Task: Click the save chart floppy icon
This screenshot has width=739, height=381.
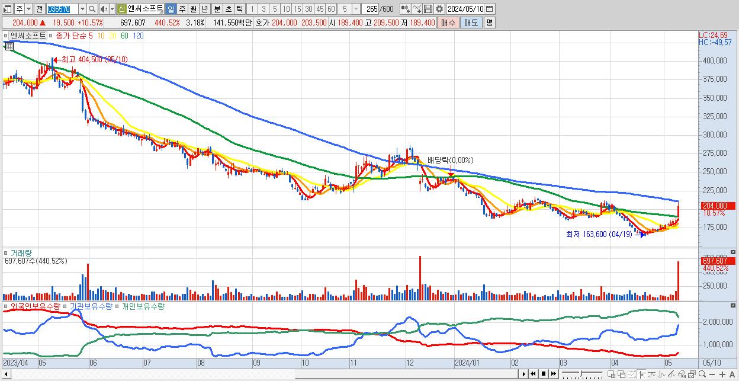Action: pyautogui.click(x=428, y=9)
